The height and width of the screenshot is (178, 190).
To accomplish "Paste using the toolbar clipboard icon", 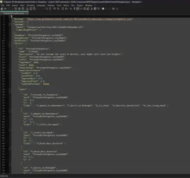I will [34, 8].
